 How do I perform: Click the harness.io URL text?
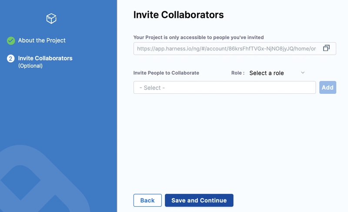click(x=226, y=49)
